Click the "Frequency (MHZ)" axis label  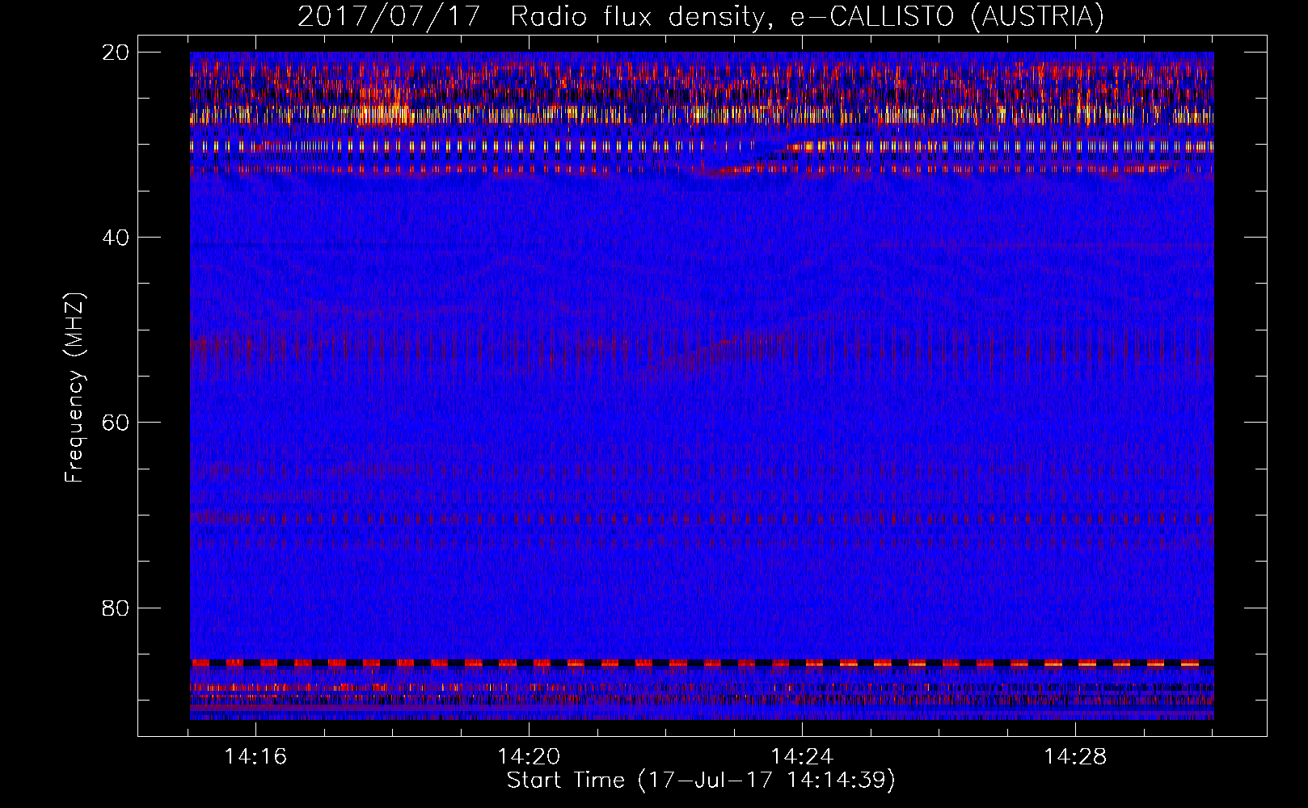click(74, 388)
